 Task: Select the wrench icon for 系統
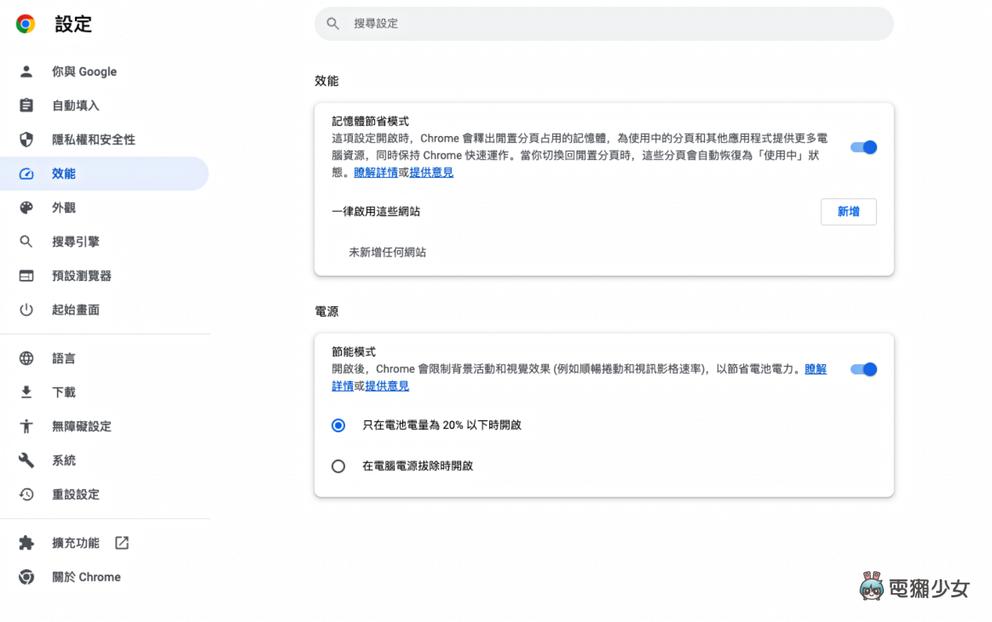(x=26, y=460)
